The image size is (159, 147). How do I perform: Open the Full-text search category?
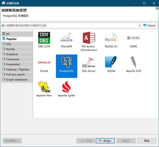point(17,74)
